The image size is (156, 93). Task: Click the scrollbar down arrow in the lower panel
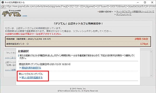click(x=151, y=76)
